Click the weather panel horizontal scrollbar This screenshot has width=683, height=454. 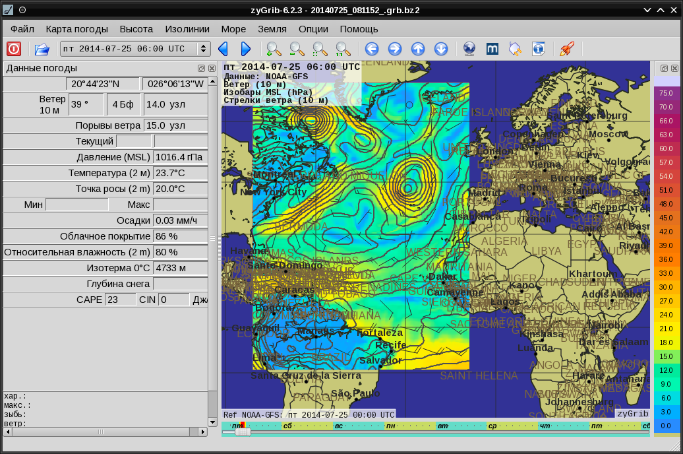tap(100, 432)
